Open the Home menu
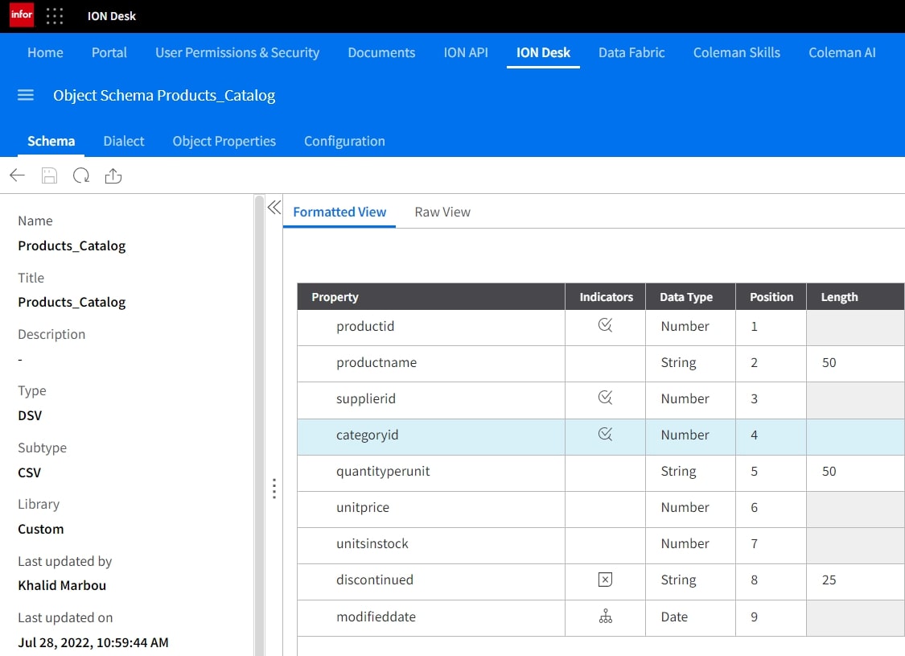 (46, 52)
